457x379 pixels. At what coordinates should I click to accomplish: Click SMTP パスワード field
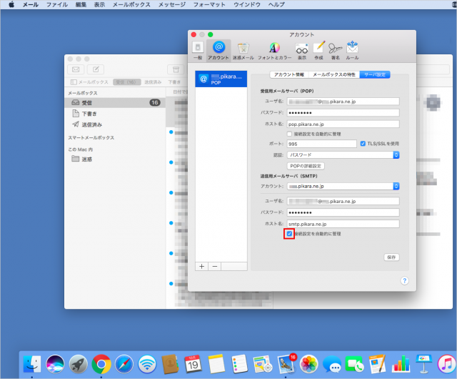coord(343,212)
